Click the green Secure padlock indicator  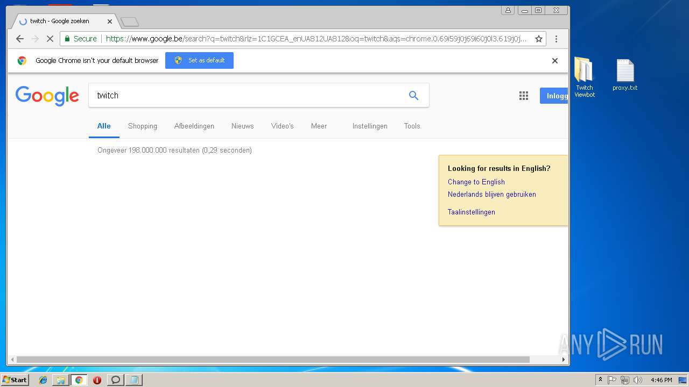pos(81,39)
